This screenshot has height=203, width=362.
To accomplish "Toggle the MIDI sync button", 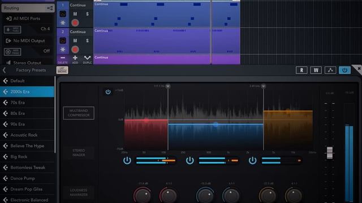I will click(12, 52).
